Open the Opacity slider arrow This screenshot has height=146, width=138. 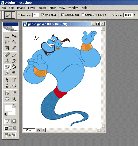point(135,15)
